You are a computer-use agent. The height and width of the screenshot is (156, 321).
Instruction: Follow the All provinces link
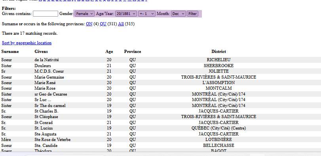click(121, 24)
